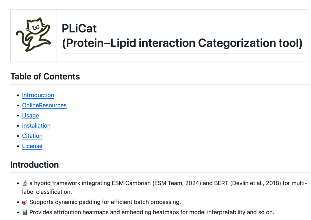Go to the Usage link
The image size is (311, 220).
tap(31, 116)
